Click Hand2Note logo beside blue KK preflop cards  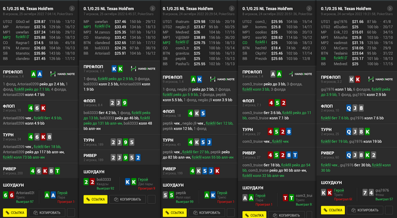[x=143, y=69]
